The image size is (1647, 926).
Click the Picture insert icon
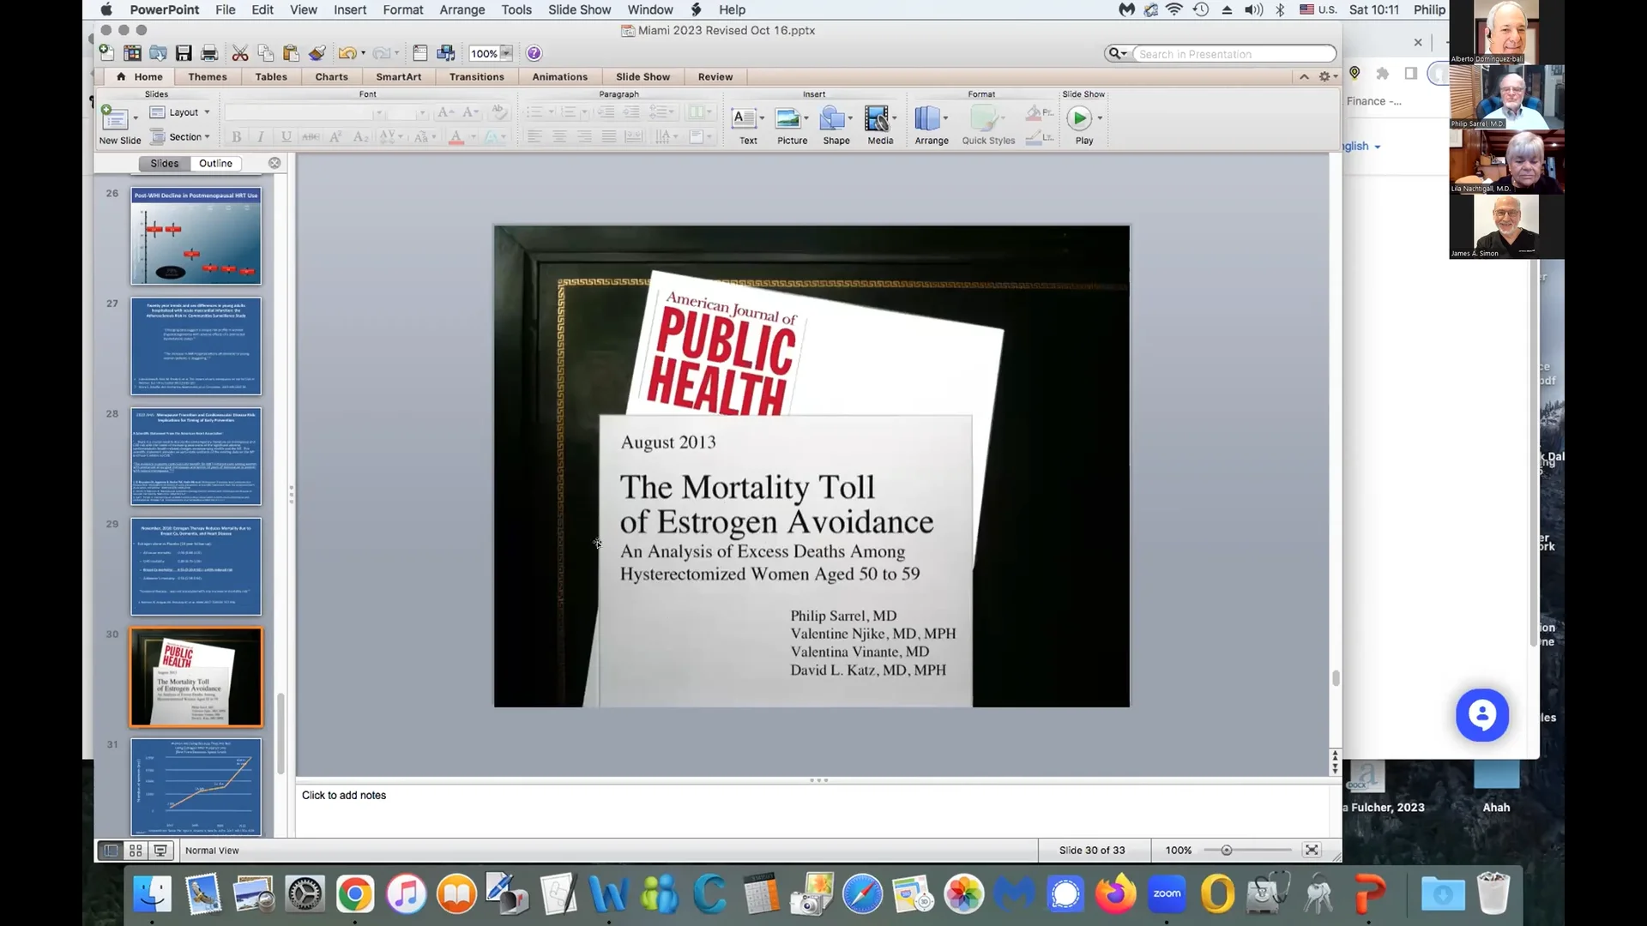coord(787,117)
